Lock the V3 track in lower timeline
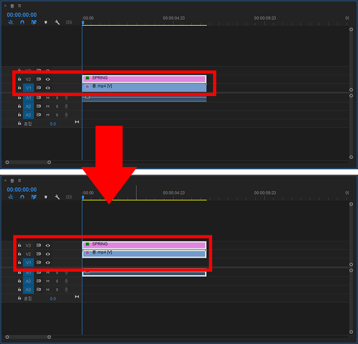Viewport: 358px width, 344px height. pos(19,246)
